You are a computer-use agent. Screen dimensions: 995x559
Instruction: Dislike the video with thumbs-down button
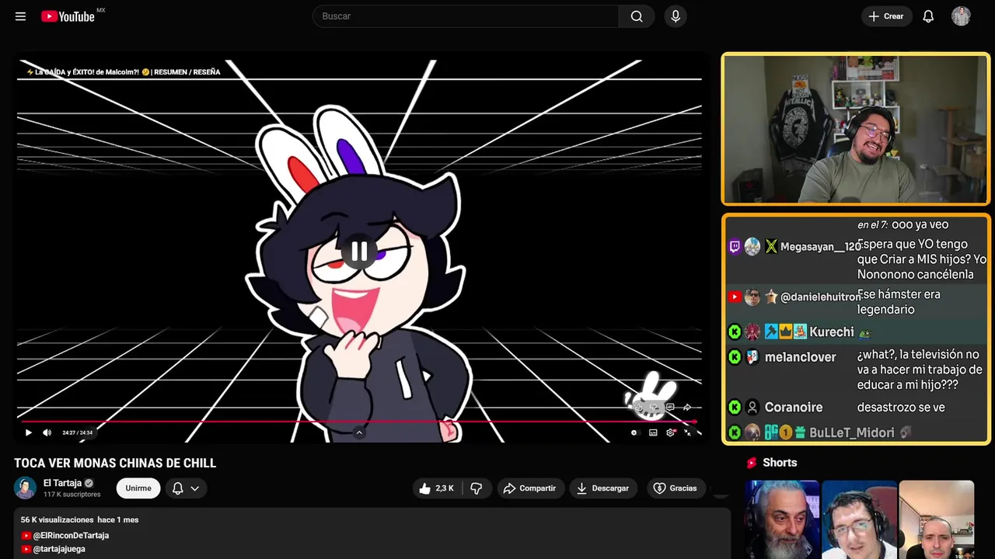477,488
